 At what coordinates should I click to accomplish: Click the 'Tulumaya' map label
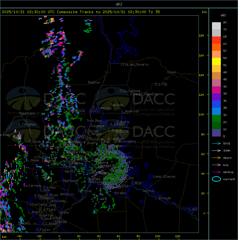(98, 126)
